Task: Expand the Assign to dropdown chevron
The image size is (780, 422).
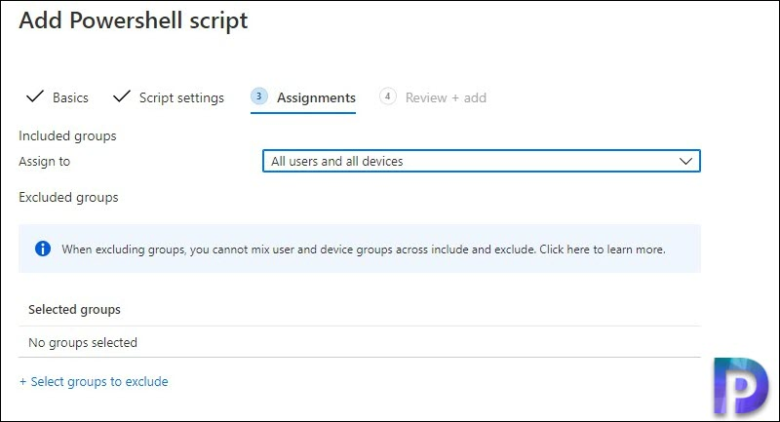Action: click(685, 161)
